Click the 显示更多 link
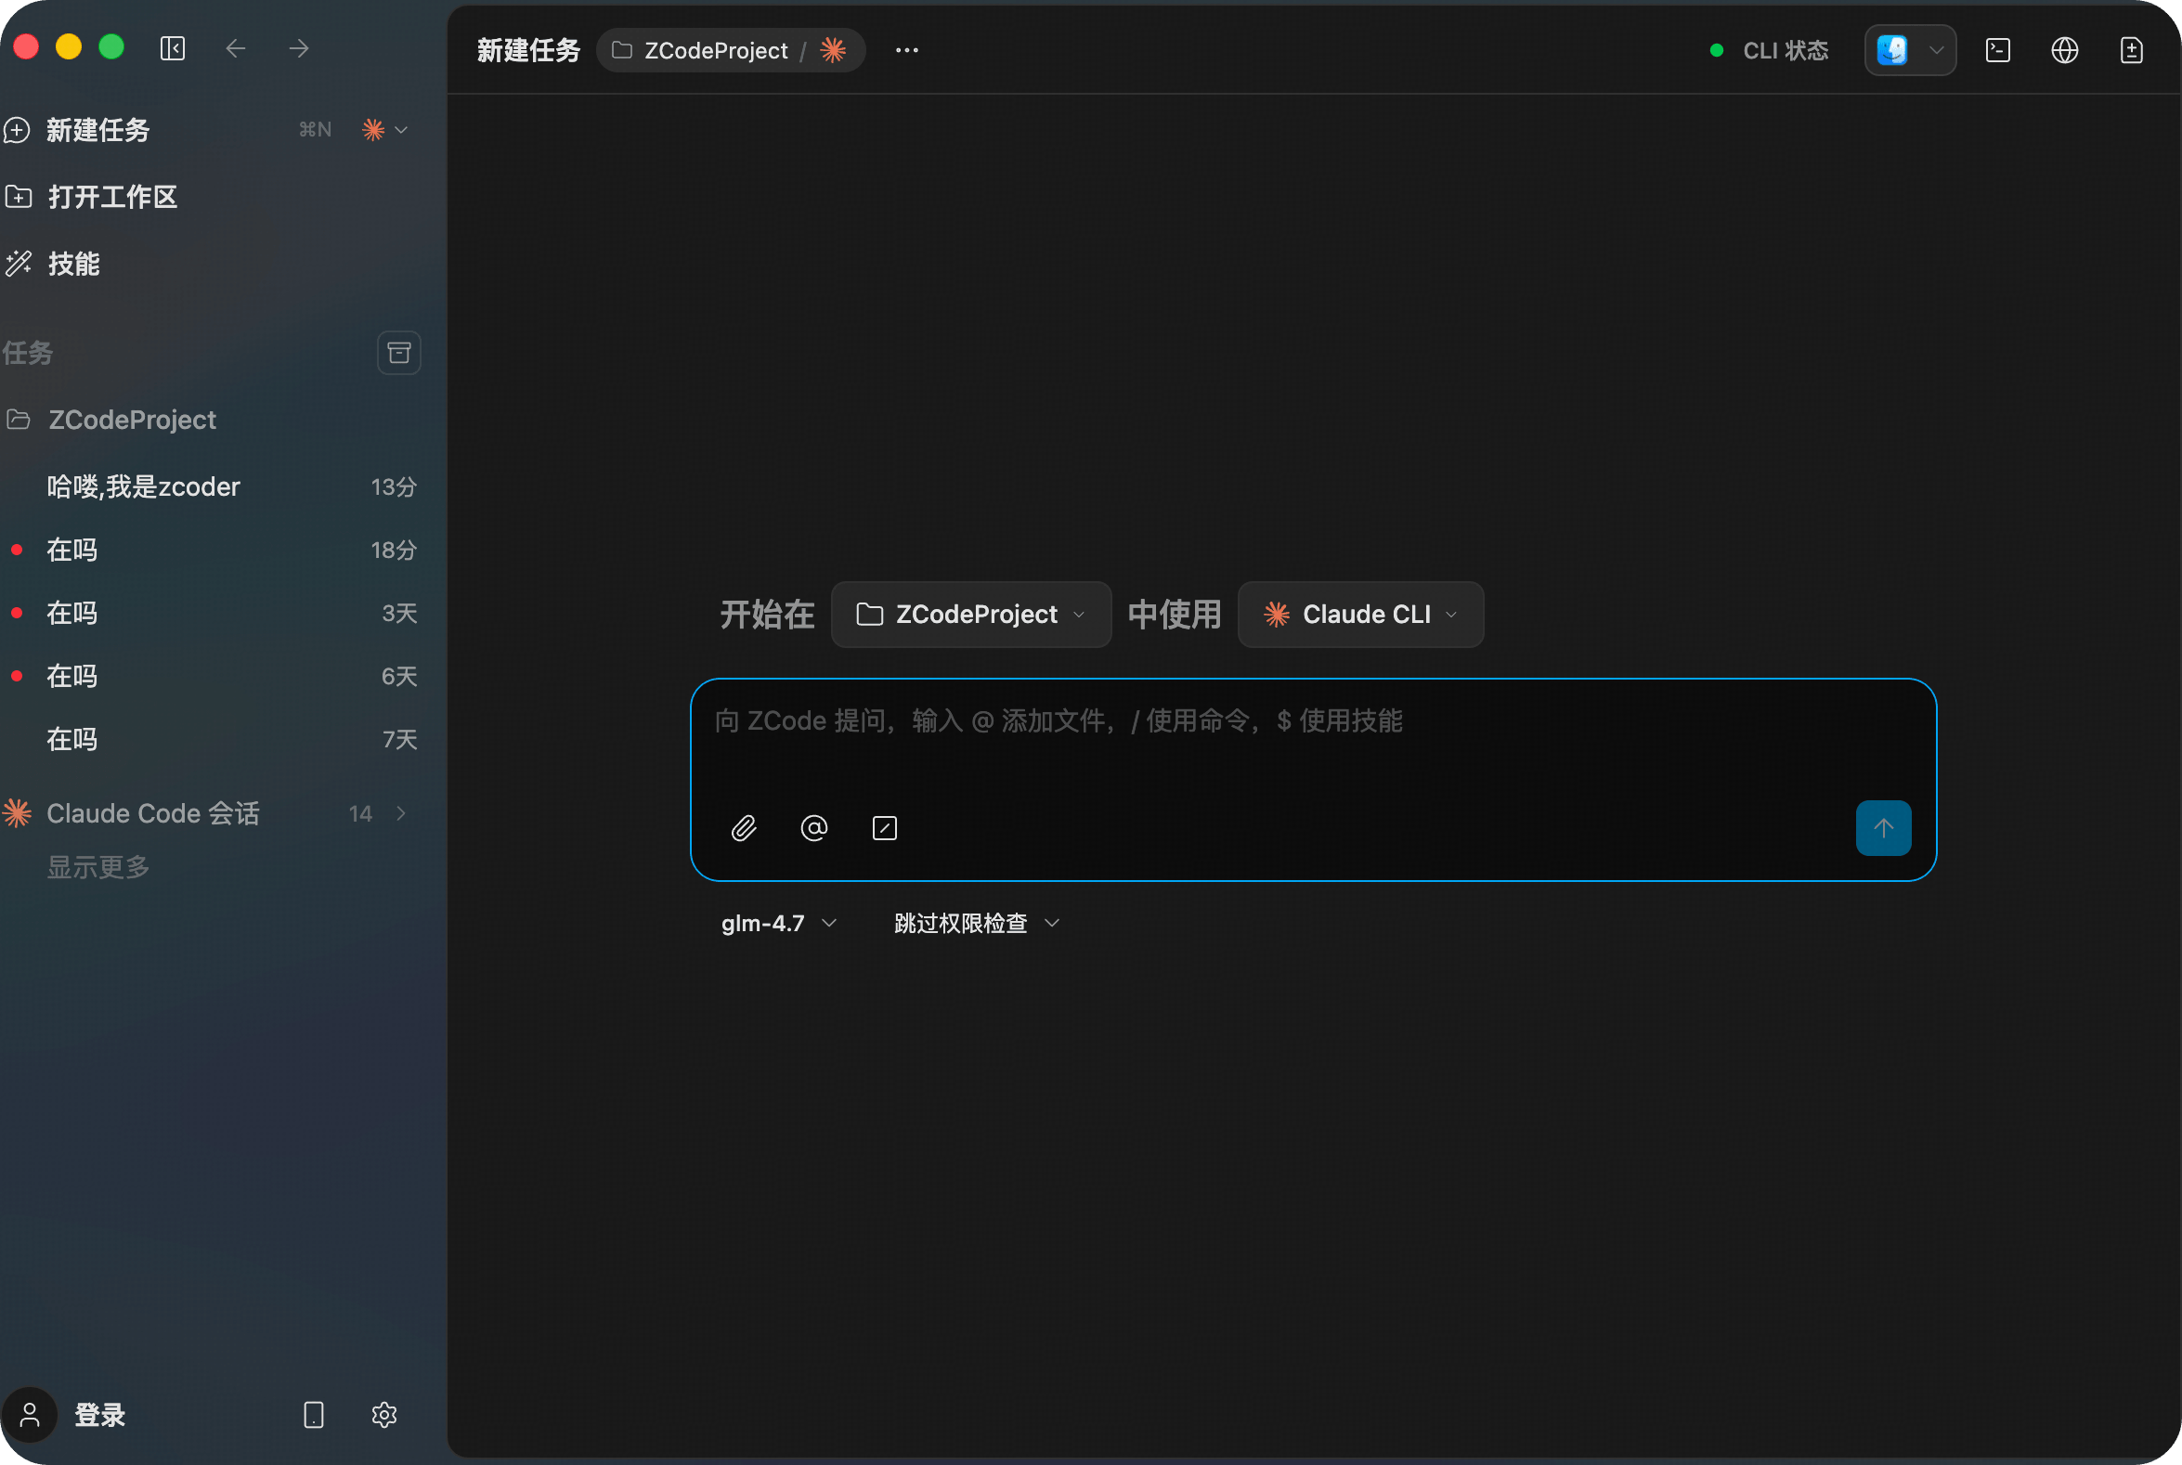This screenshot has height=1465, width=2182. 98,867
